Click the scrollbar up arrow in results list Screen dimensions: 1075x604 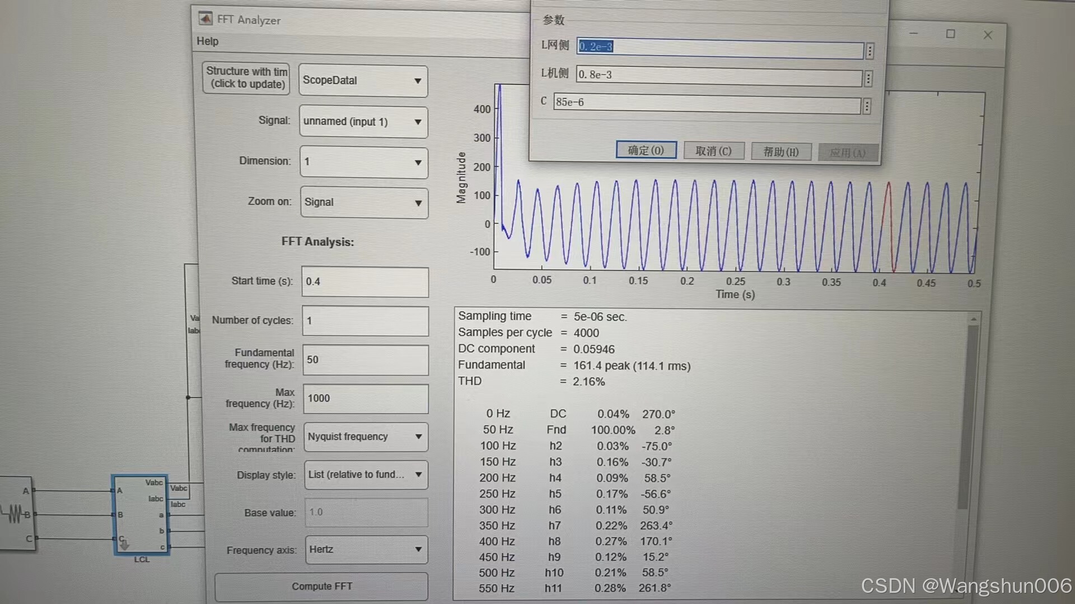(x=974, y=319)
